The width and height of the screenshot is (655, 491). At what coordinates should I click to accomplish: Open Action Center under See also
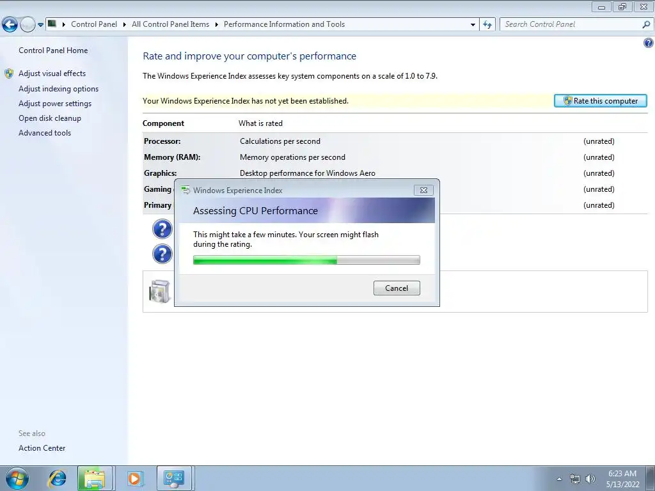42,448
